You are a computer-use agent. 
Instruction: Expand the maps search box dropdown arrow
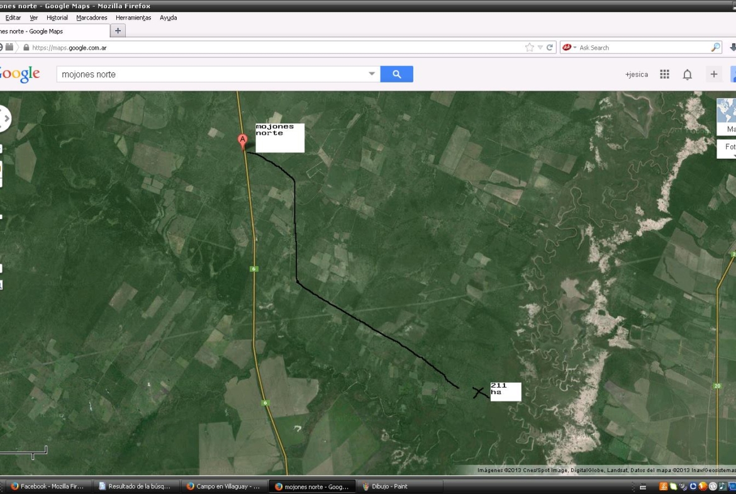(x=372, y=74)
